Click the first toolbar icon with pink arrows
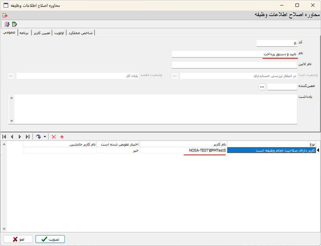Screen dimensions: 321x246 coord(7,24)
